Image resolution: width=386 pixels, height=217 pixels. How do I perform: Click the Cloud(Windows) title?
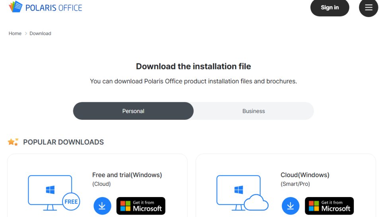(x=305, y=175)
